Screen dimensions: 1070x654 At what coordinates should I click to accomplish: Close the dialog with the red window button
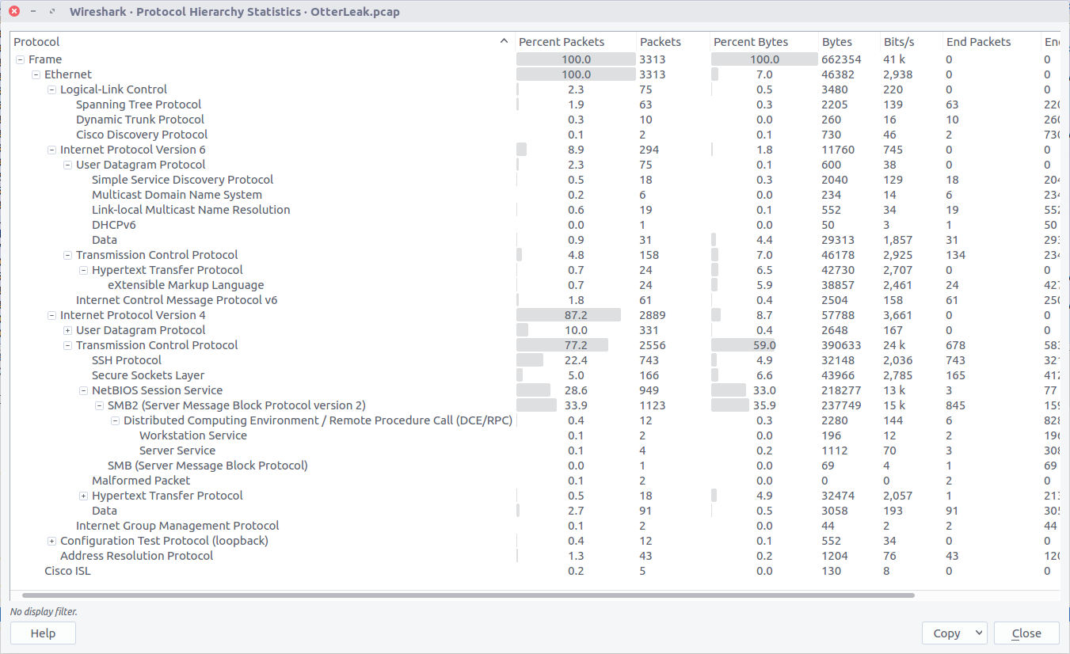click(14, 12)
